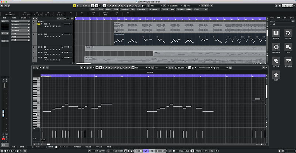Toggle the red record enable in channel strip
296x153 pixels.
click(3, 139)
